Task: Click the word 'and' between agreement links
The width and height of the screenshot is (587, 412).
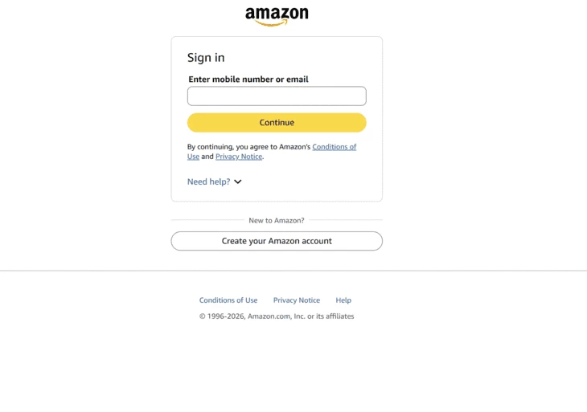Action: (x=207, y=157)
